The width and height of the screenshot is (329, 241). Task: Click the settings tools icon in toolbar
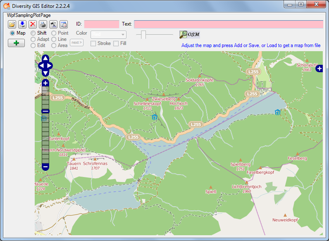[x=53, y=24]
